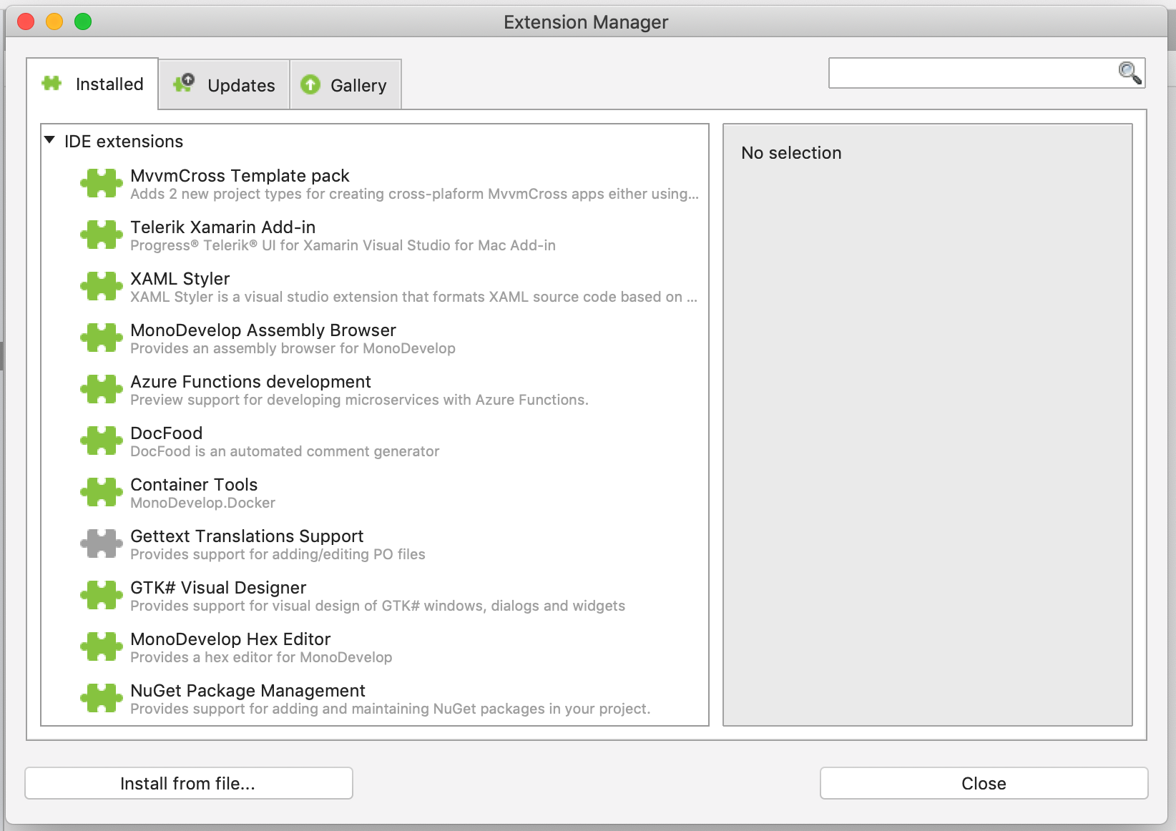Select Azure Functions development extension

tap(250, 382)
